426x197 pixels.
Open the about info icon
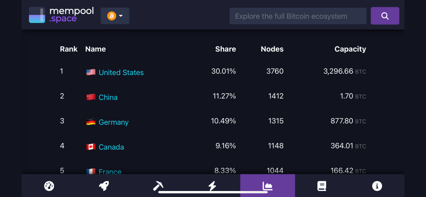pyautogui.click(x=377, y=186)
